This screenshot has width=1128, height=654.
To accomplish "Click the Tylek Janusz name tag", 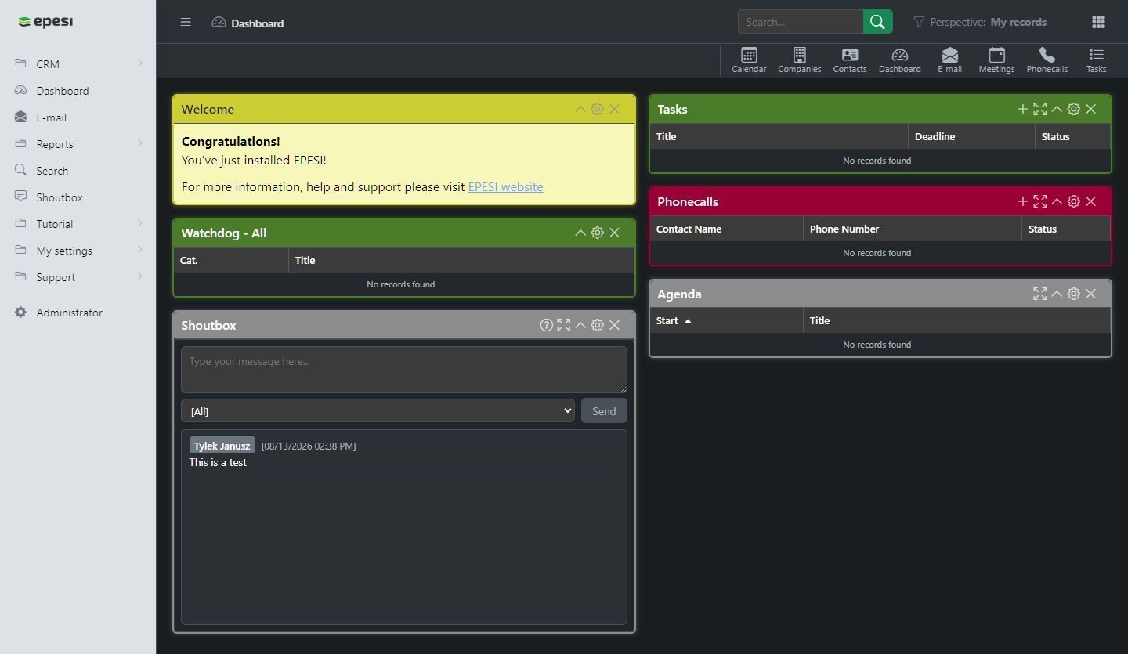I will (x=222, y=446).
